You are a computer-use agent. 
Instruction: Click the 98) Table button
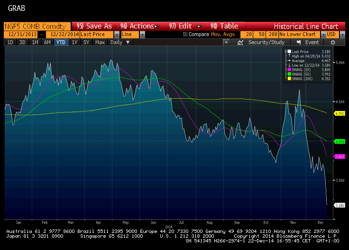[x=224, y=26]
